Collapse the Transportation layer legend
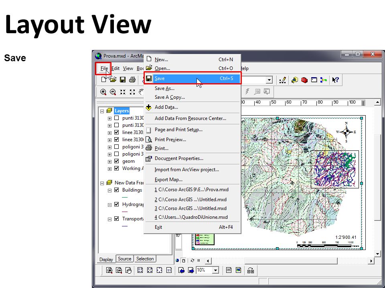 click(x=110, y=219)
